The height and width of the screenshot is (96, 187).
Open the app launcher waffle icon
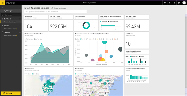[3, 3]
